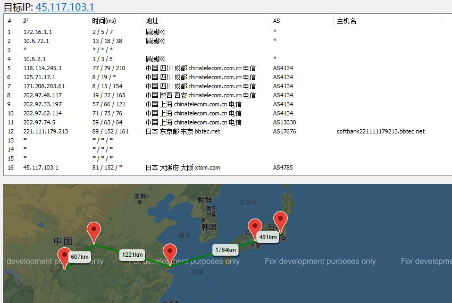Click address 日本 东京都 东京 bbtec.net
The height and width of the screenshot is (303, 452).
[183, 131]
